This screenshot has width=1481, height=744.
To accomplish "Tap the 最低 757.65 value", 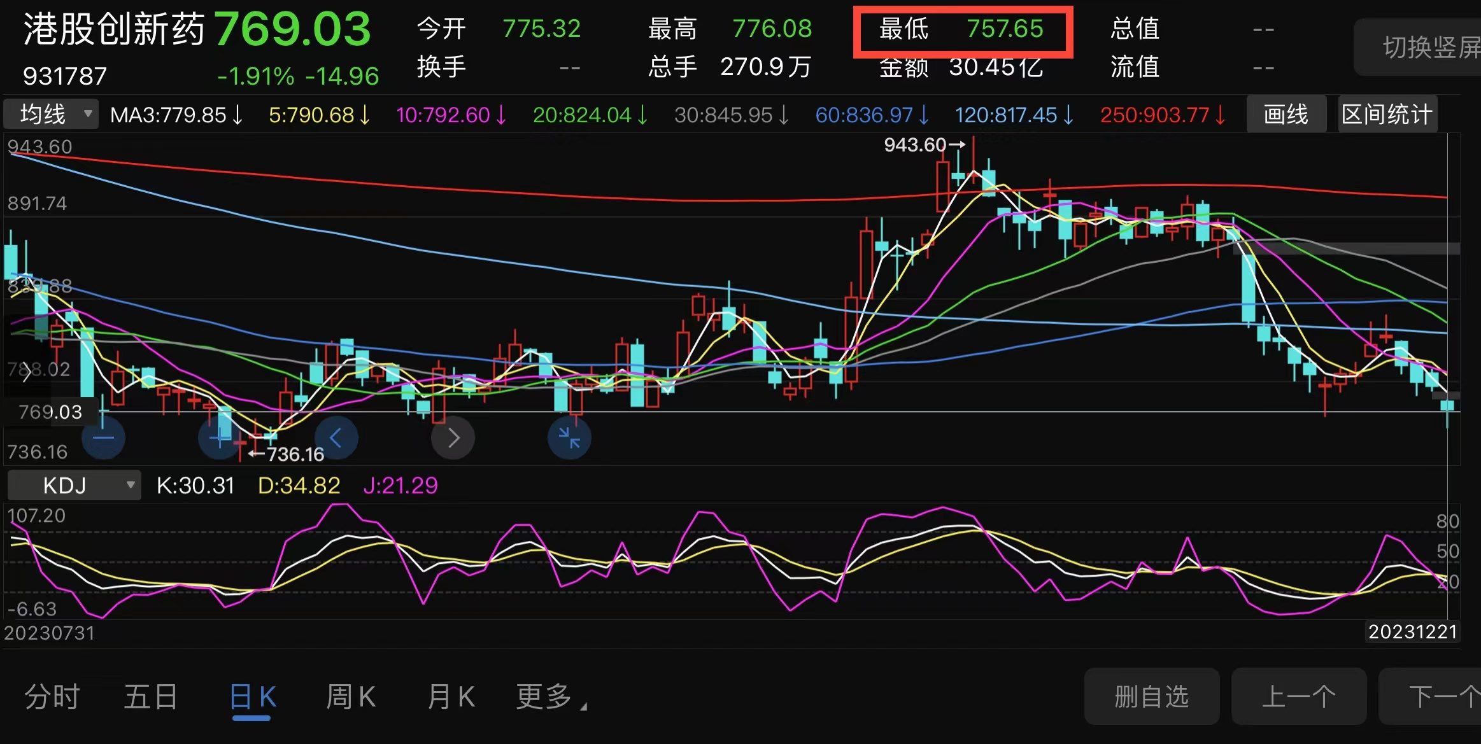I will (1005, 29).
